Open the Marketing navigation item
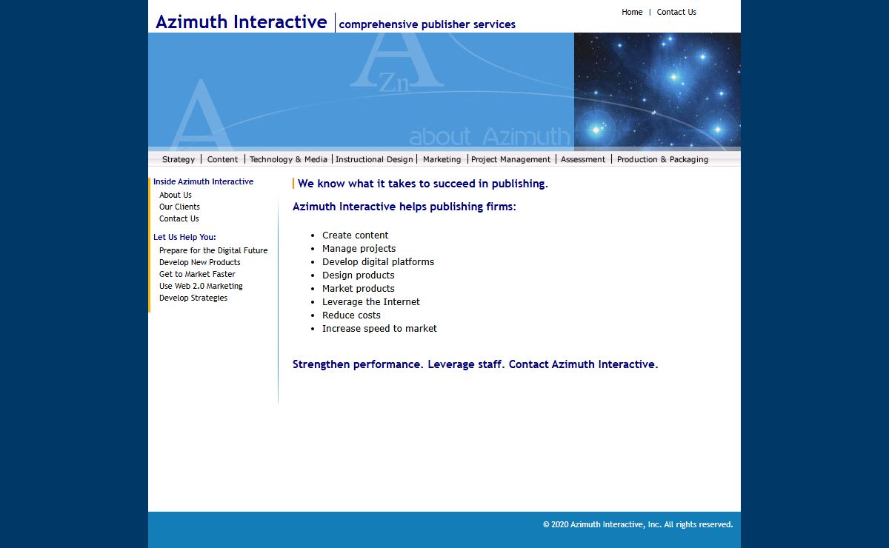The image size is (889, 548). [x=442, y=159]
